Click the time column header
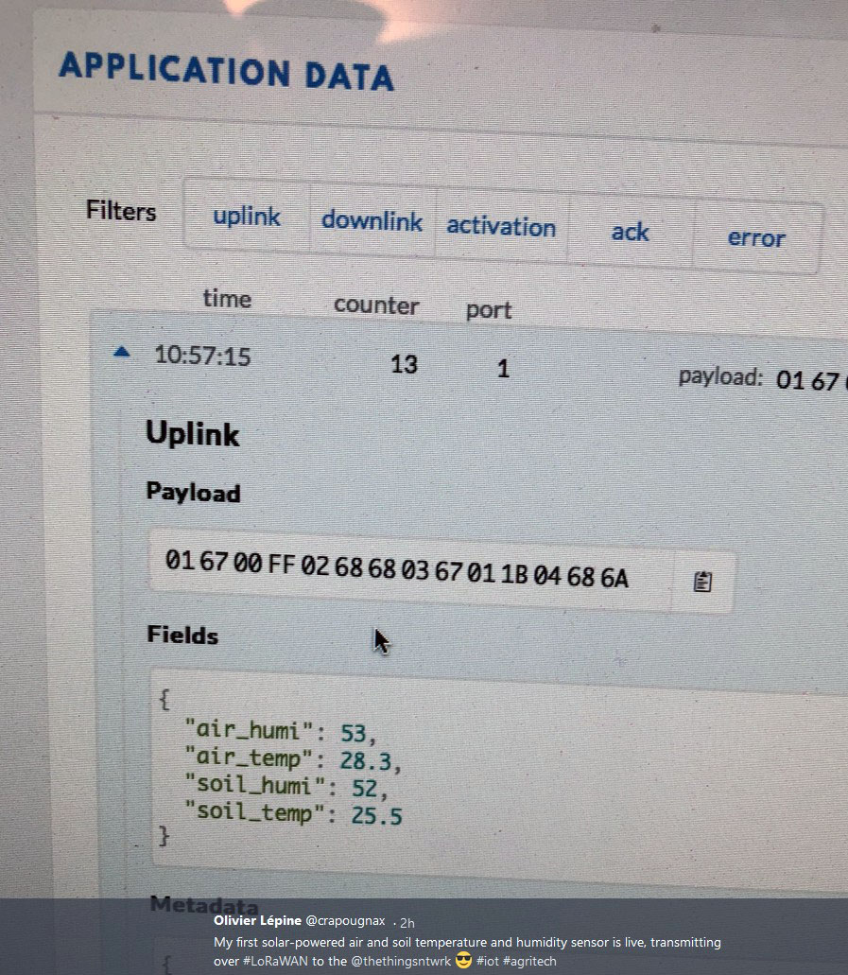The image size is (848, 975). 227,299
